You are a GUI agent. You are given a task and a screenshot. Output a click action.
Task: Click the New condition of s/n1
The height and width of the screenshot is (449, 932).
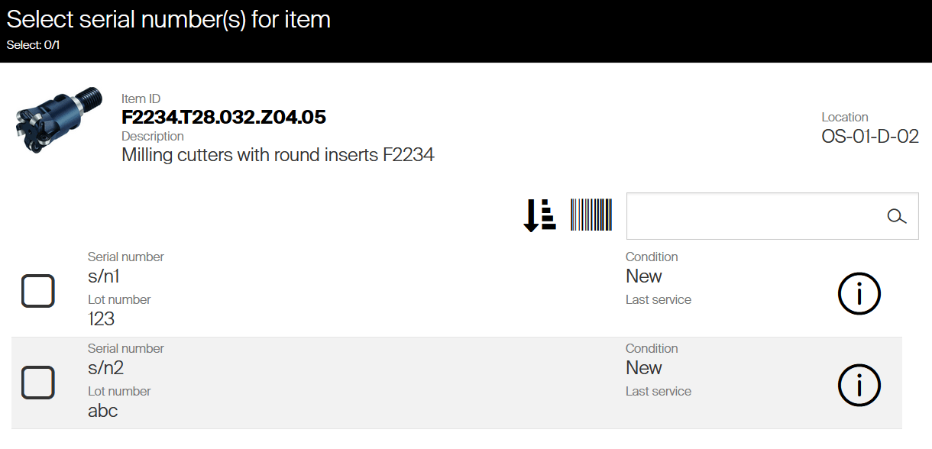[644, 276]
